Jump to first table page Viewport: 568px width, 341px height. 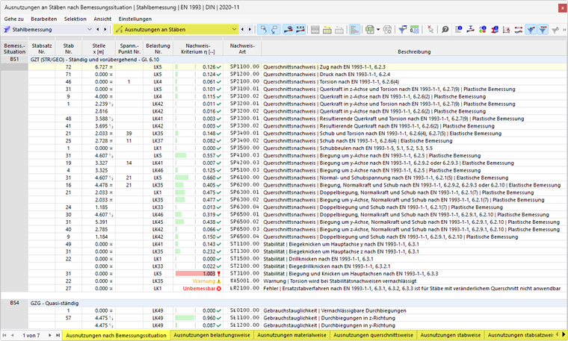(4, 335)
